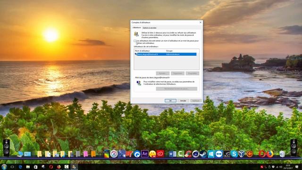The image size is (302, 170).
Task: Open the Action Center notifications icon
Action: pos(297,167)
